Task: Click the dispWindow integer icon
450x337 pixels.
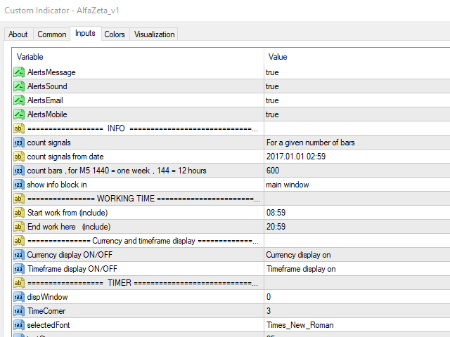Action: click(19, 297)
